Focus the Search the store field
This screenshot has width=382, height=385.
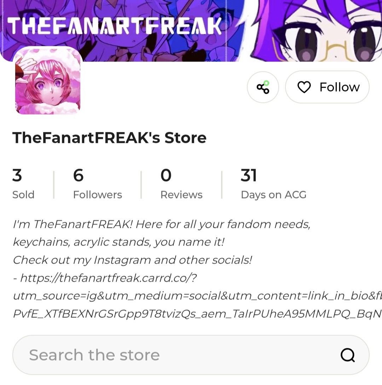point(191,355)
